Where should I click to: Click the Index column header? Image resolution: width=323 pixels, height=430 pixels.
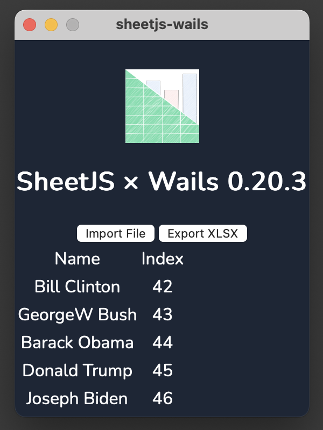pos(163,259)
